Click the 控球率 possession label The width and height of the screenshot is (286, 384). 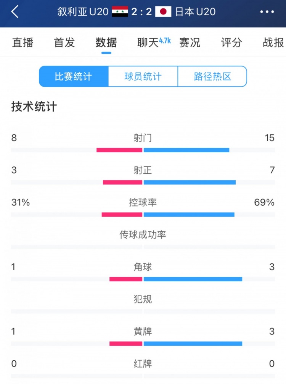[x=143, y=203]
